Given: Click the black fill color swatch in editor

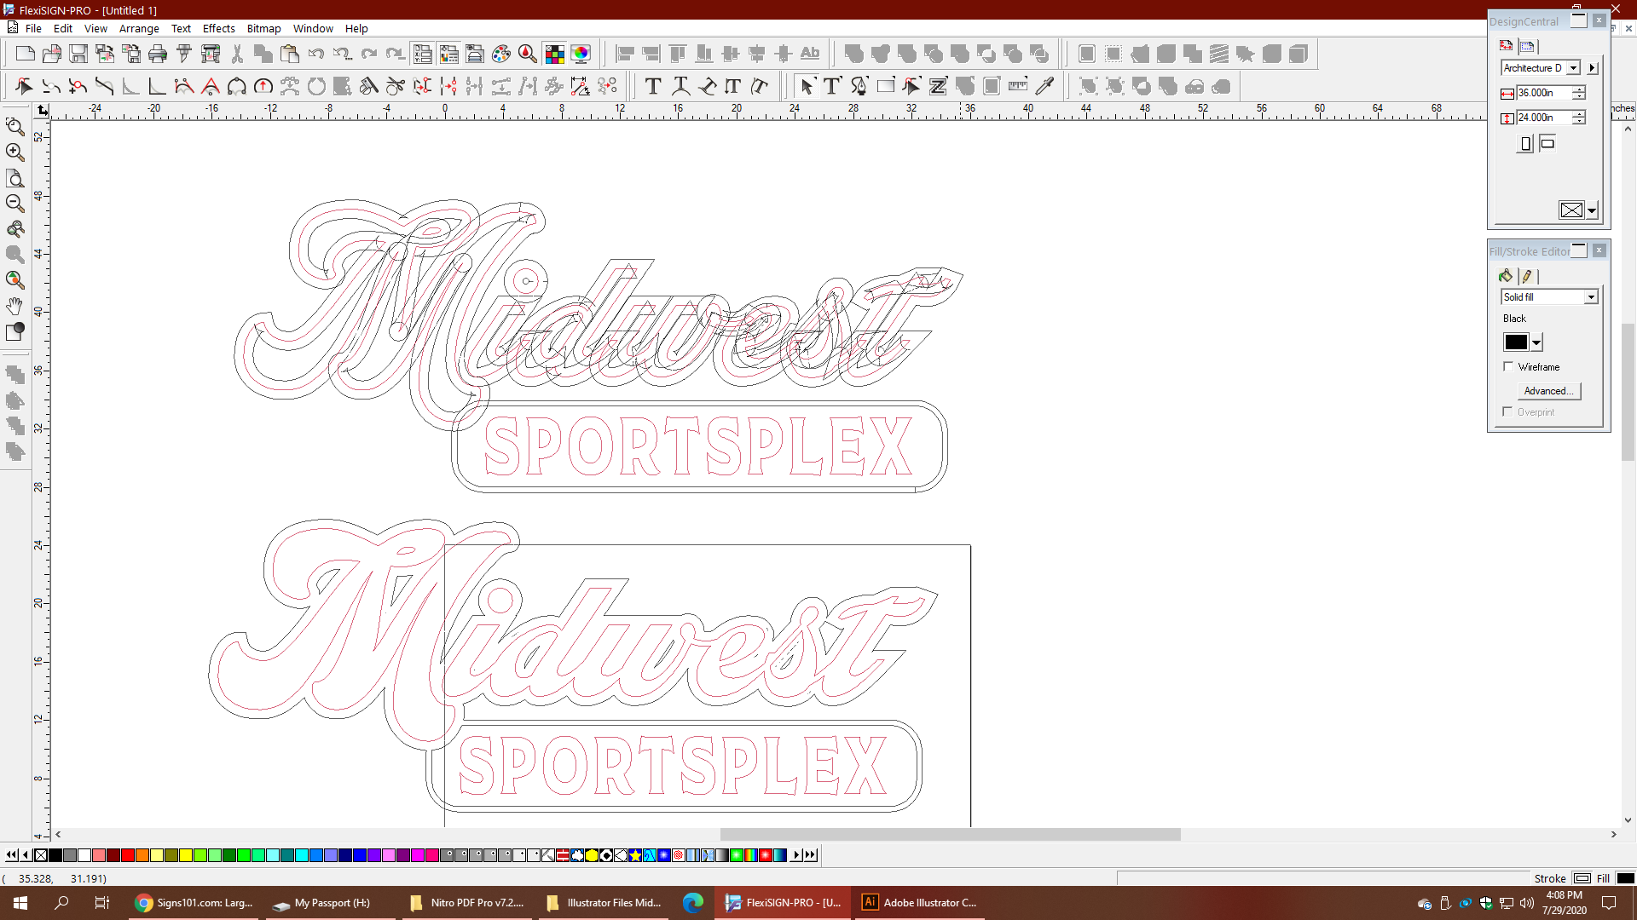Looking at the screenshot, I should [1516, 342].
